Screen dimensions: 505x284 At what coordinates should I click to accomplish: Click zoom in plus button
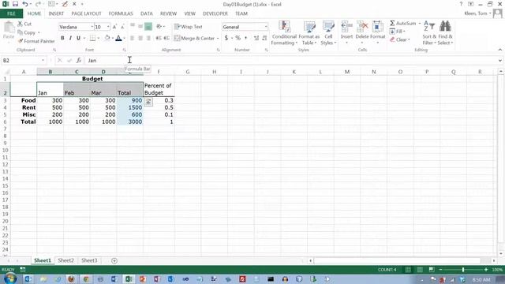click(x=486, y=270)
